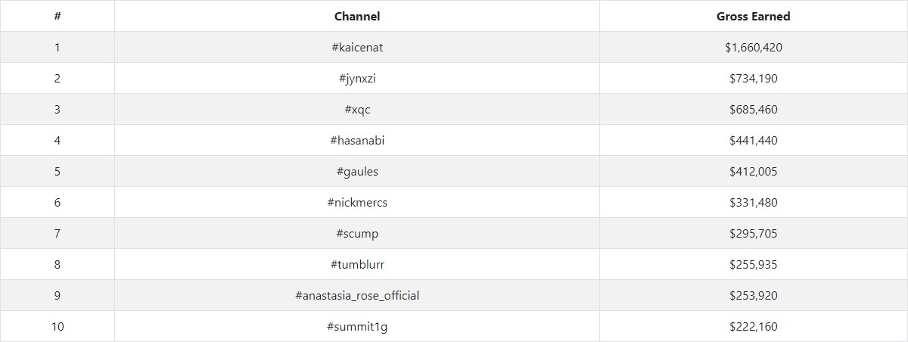The width and height of the screenshot is (908, 342).
Task: Select rank number 10 cell
Action: tap(58, 327)
